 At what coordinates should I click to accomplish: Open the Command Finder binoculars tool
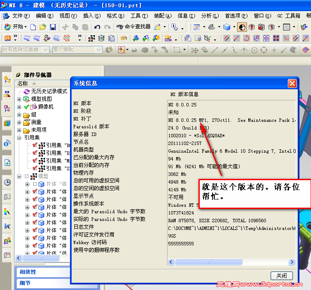click(134, 27)
